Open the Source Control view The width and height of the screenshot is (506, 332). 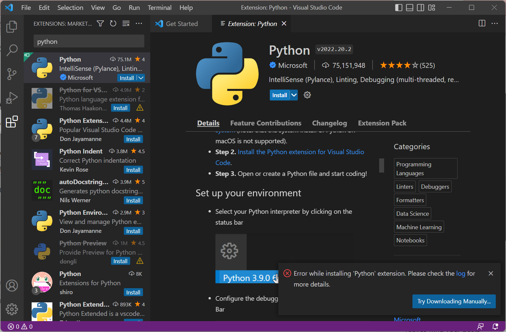[x=12, y=74]
